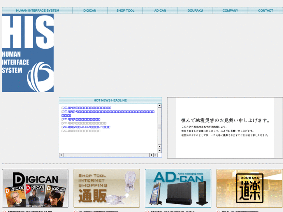283x212 pixels.
Task: Open the AD-CAN digital signage banner
Action: pyautogui.click(x=178, y=188)
